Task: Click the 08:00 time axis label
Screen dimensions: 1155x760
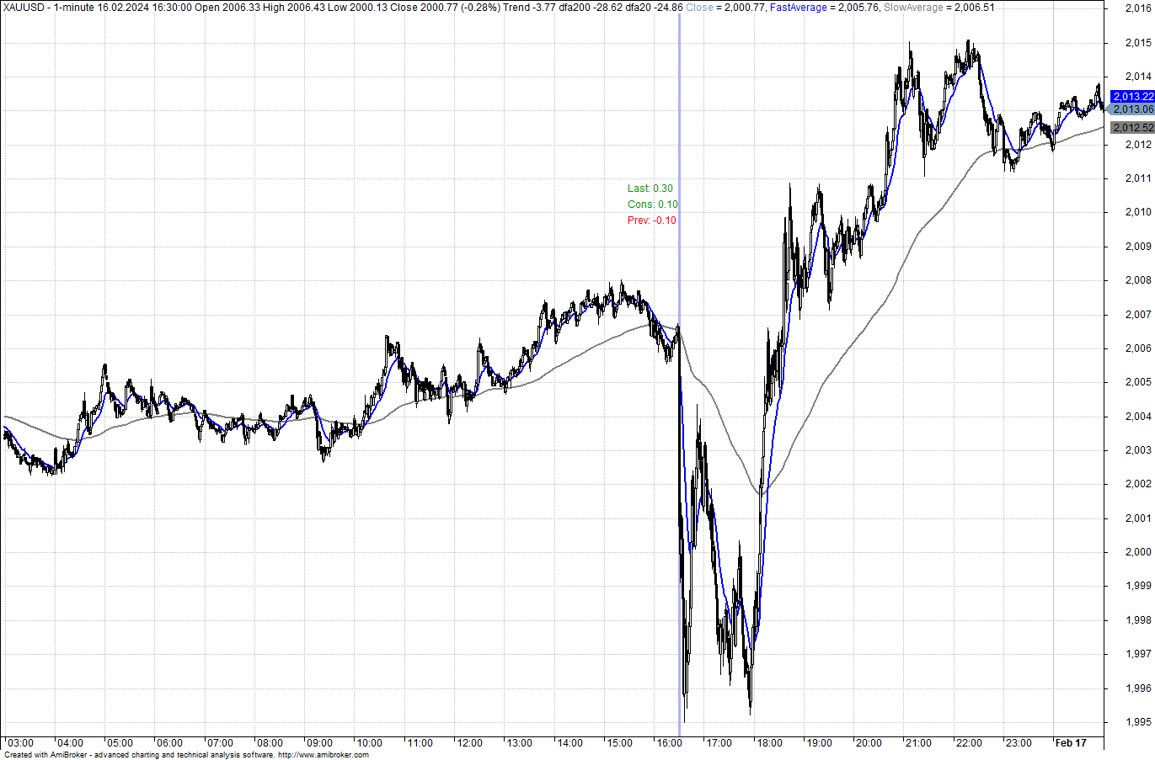Action: point(270,743)
